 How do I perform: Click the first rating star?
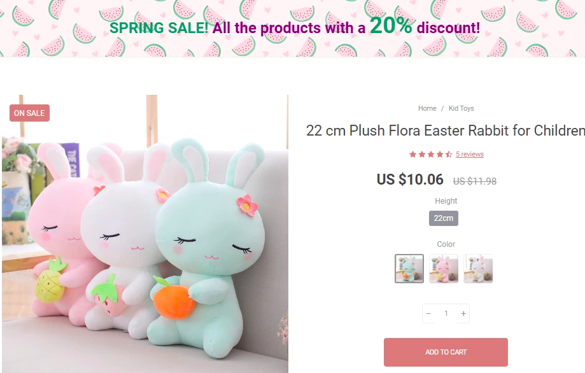tap(413, 154)
